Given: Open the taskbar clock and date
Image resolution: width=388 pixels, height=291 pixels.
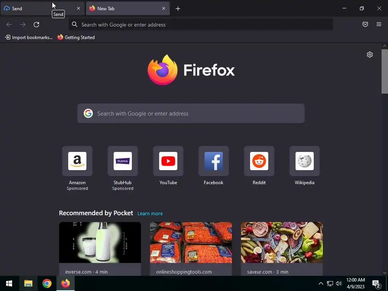Looking at the screenshot, I should 355,283.
